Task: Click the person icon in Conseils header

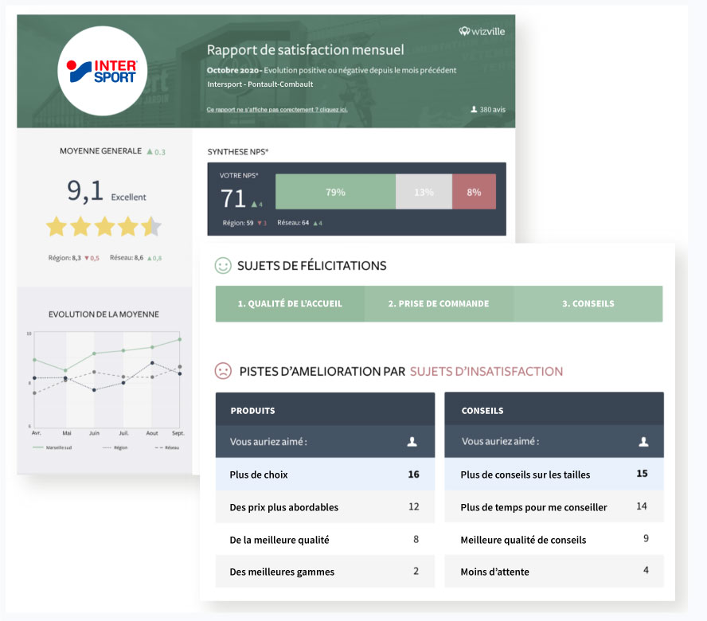Action: pos(642,441)
